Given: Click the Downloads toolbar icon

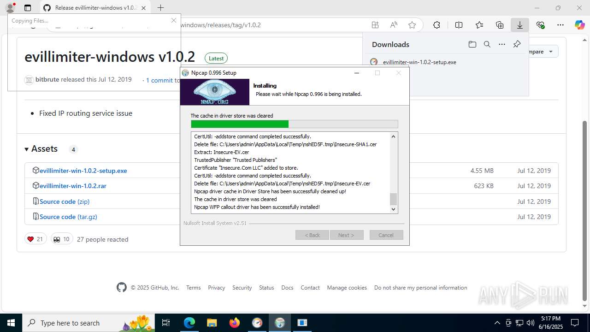Looking at the screenshot, I should click(x=520, y=25).
